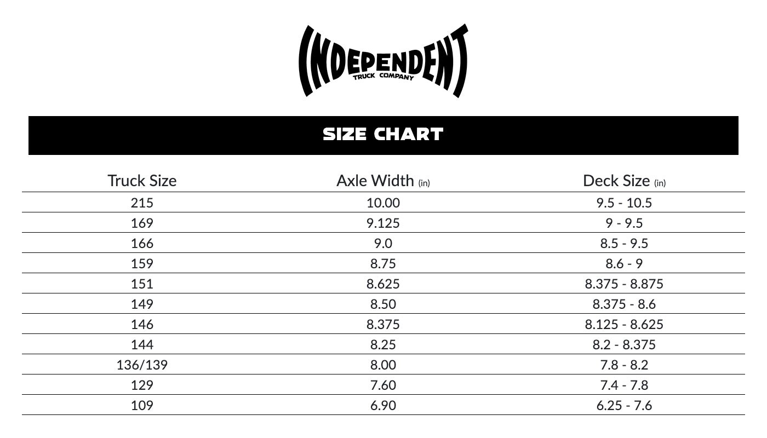The width and height of the screenshot is (767, 438).
Task: Click the Independent Truck Company logo
Action: 383,60
